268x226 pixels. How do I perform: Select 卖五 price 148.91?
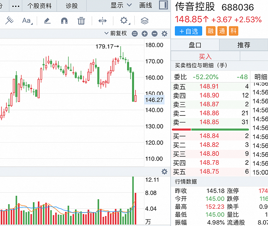pos(209,86)
